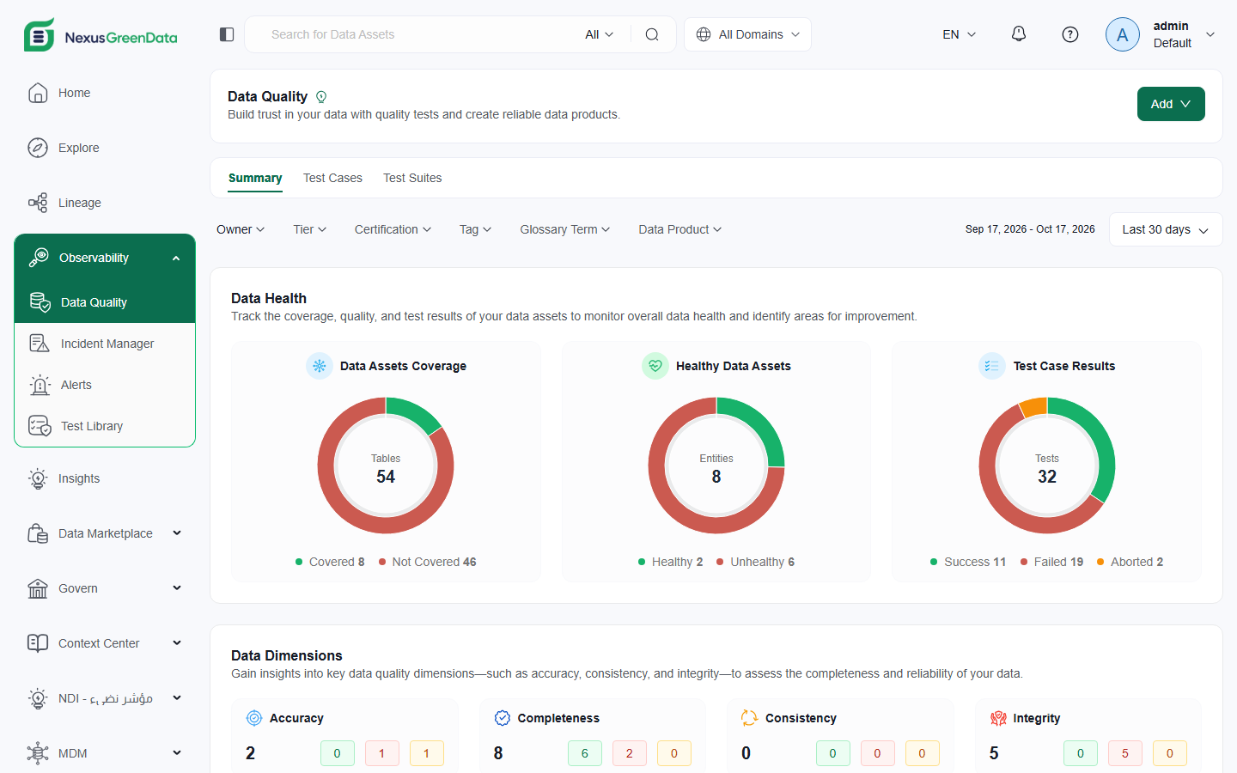Open the admin profile dropdown arrow
Viewport: 1237px width, 773px height.
point(1210,34)
